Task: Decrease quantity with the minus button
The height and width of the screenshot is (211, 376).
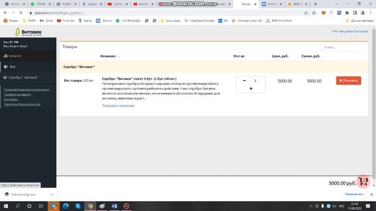Action: (x=244, y=81)
